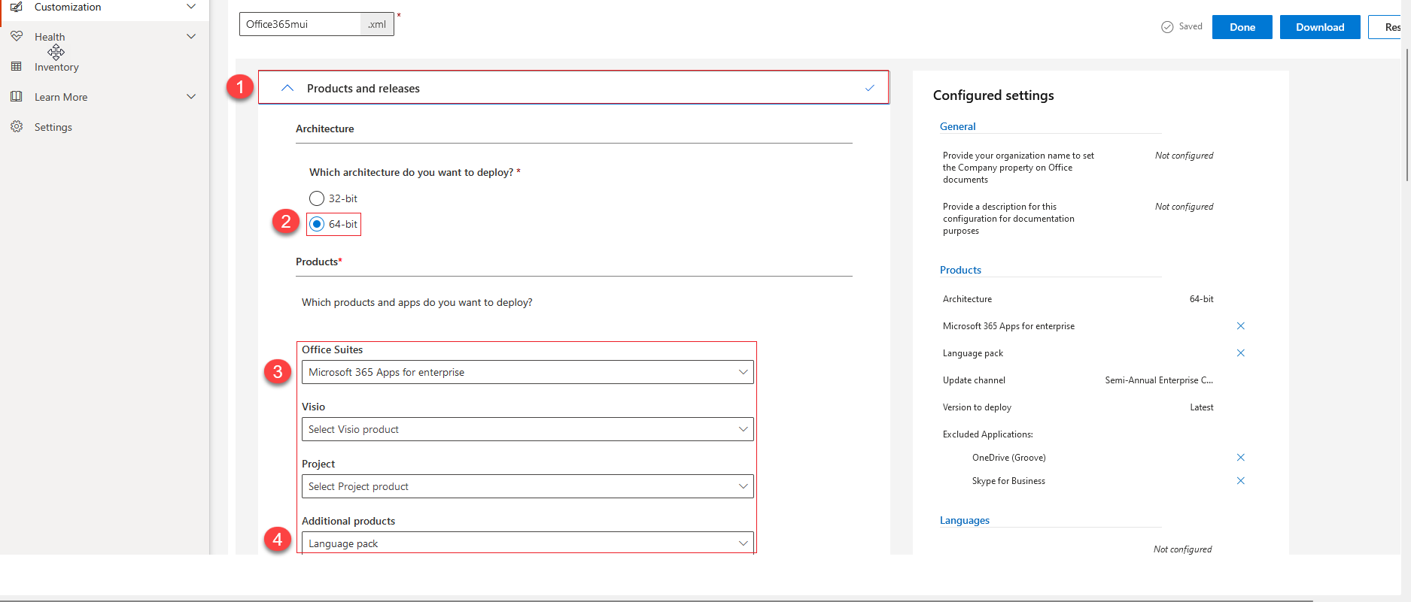Viewport: 1411px width, 602px height.
Task: Click the Download button
Action: click(1319, 27)
